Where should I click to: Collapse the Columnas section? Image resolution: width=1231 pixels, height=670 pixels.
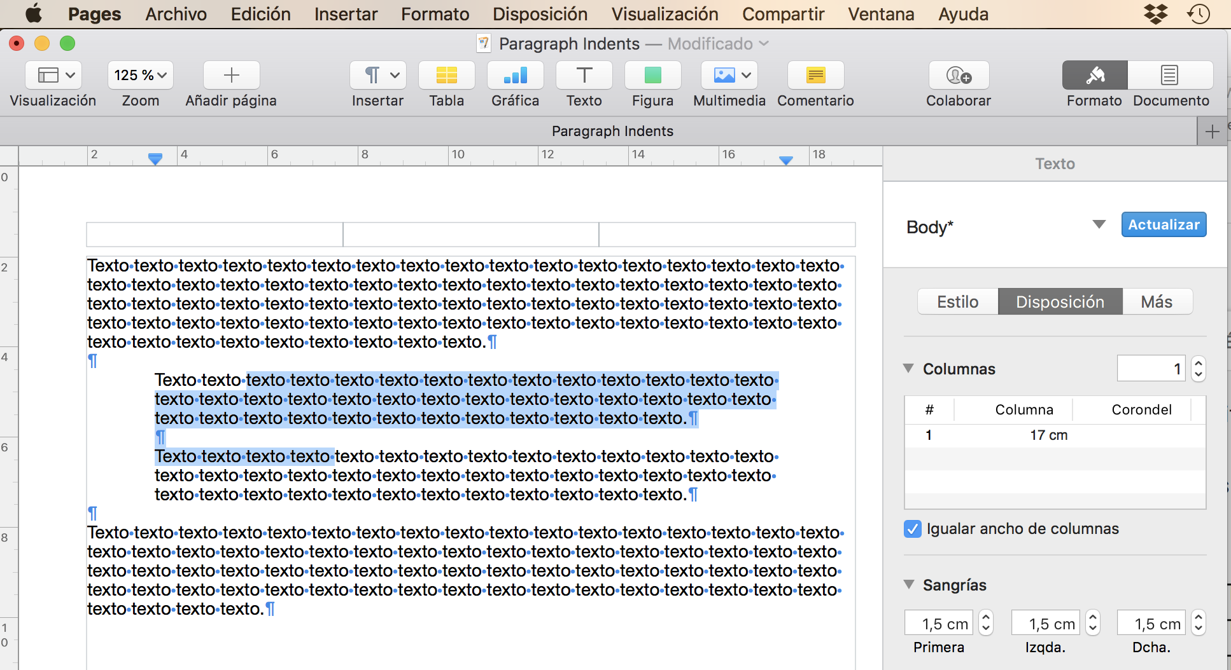click(909, 369)
